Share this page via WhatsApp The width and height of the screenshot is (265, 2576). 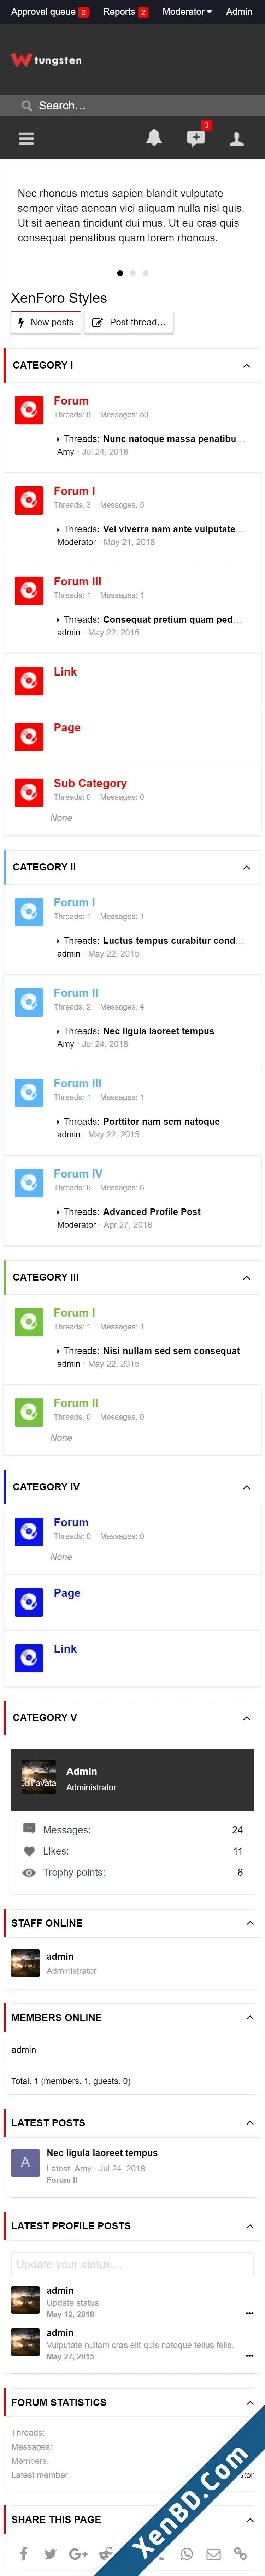pyautogui.click(x=186, y=2553)
